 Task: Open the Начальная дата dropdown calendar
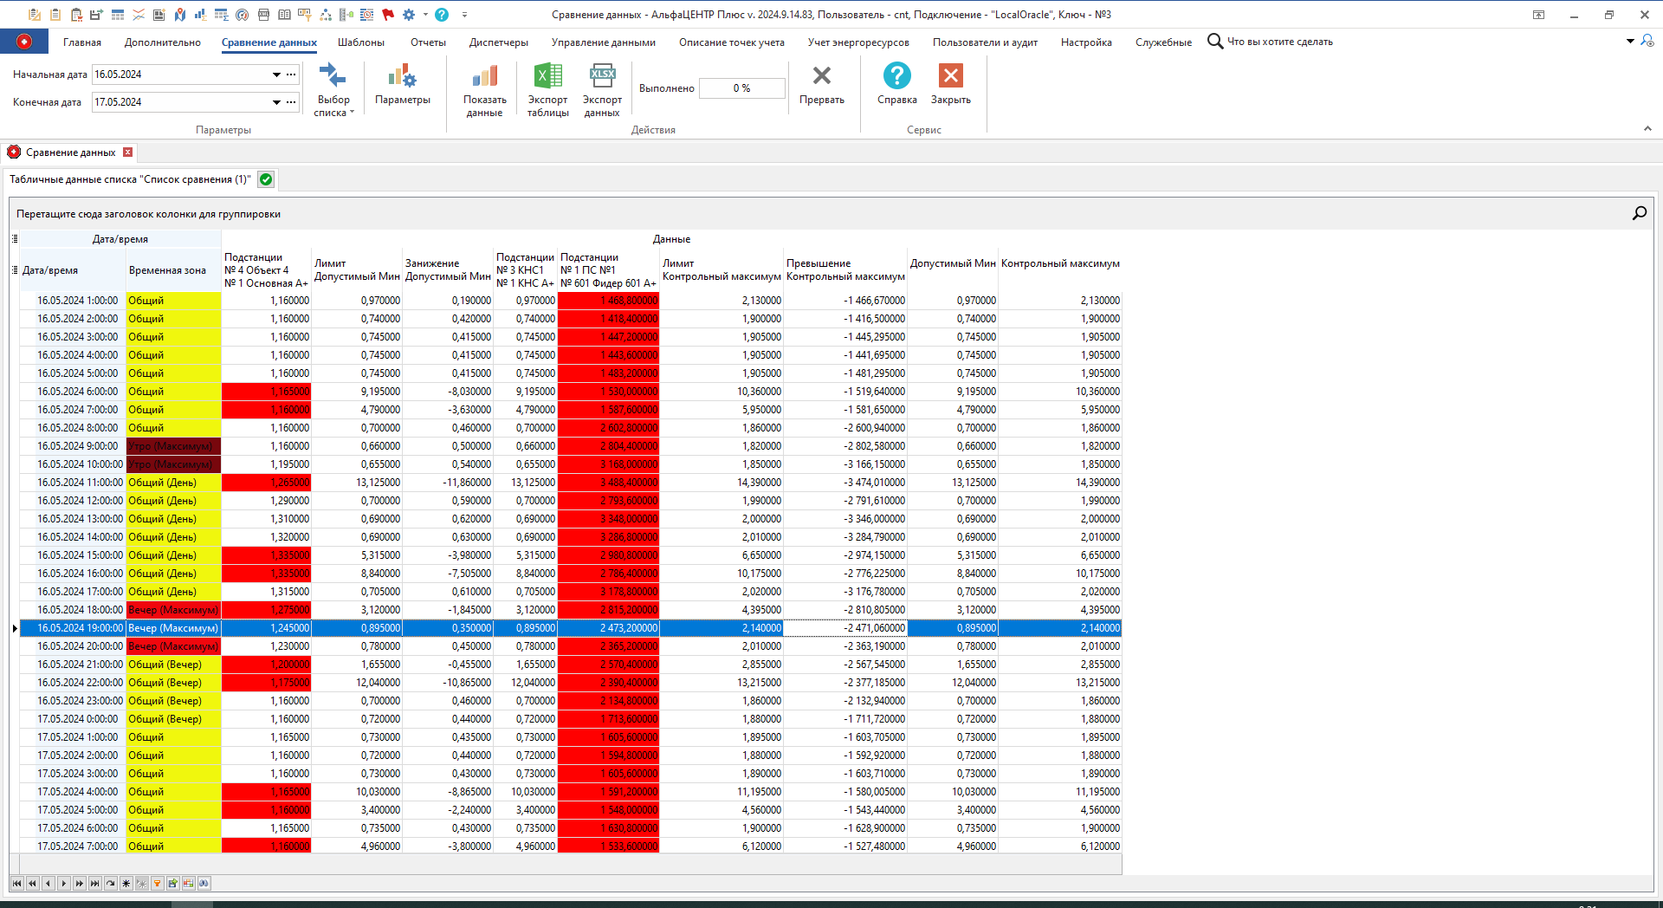pos(276,75)
